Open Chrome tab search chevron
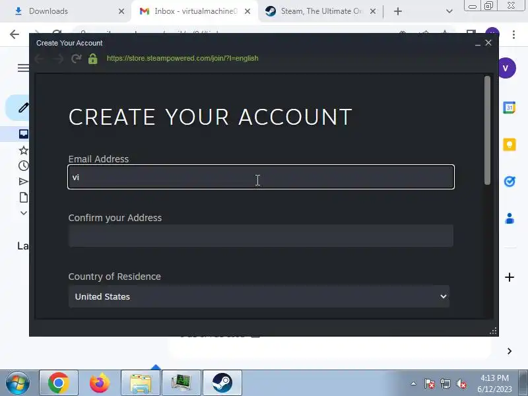The height and width of the screenshot is (396, 528). [x=449, y=11]
